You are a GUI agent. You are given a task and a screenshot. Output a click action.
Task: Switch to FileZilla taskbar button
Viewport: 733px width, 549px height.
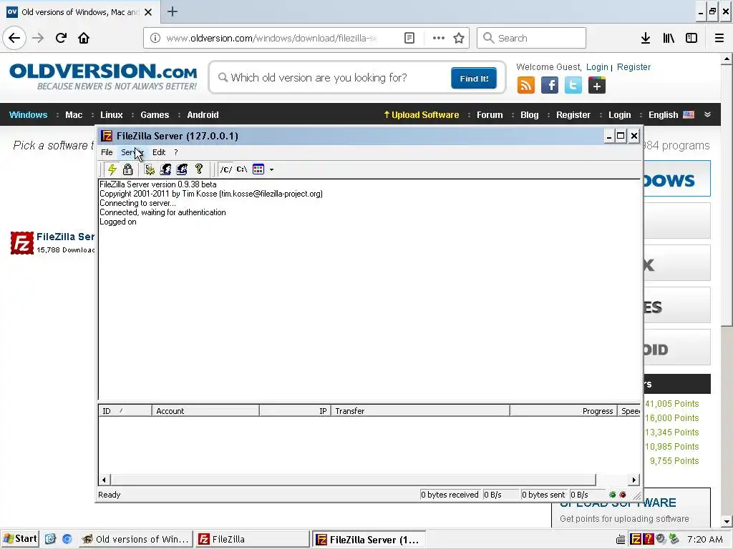point(252,539)
